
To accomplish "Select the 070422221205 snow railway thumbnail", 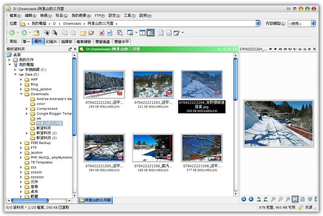I will 104,148.
